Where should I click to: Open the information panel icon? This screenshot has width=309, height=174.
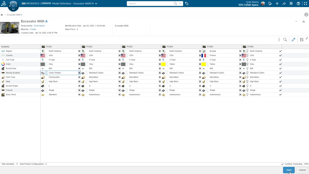tap(306, 15)
